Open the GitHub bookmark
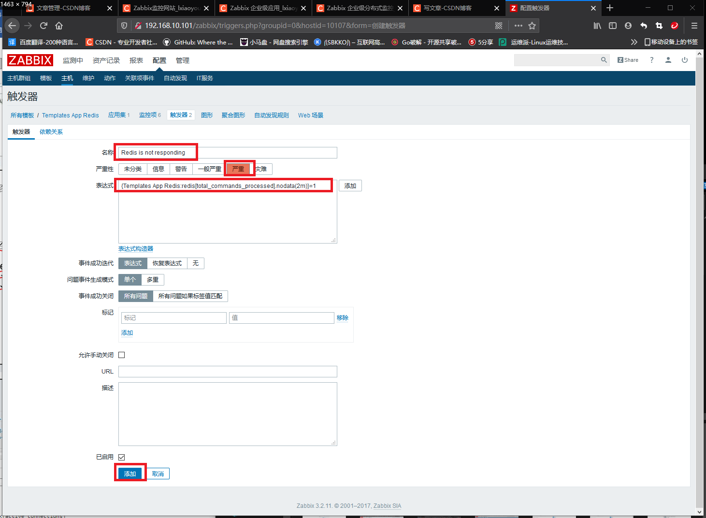The width and height of the screenshot is (706, 518). [x=198, y=42]
